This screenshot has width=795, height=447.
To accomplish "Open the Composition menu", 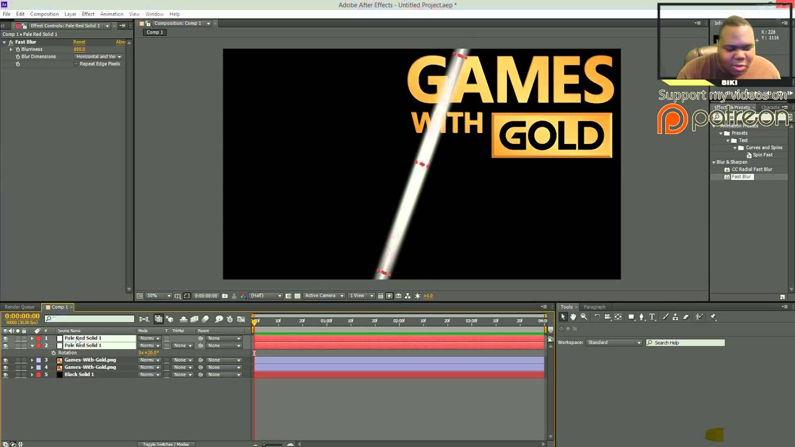I will click(45, 14).
